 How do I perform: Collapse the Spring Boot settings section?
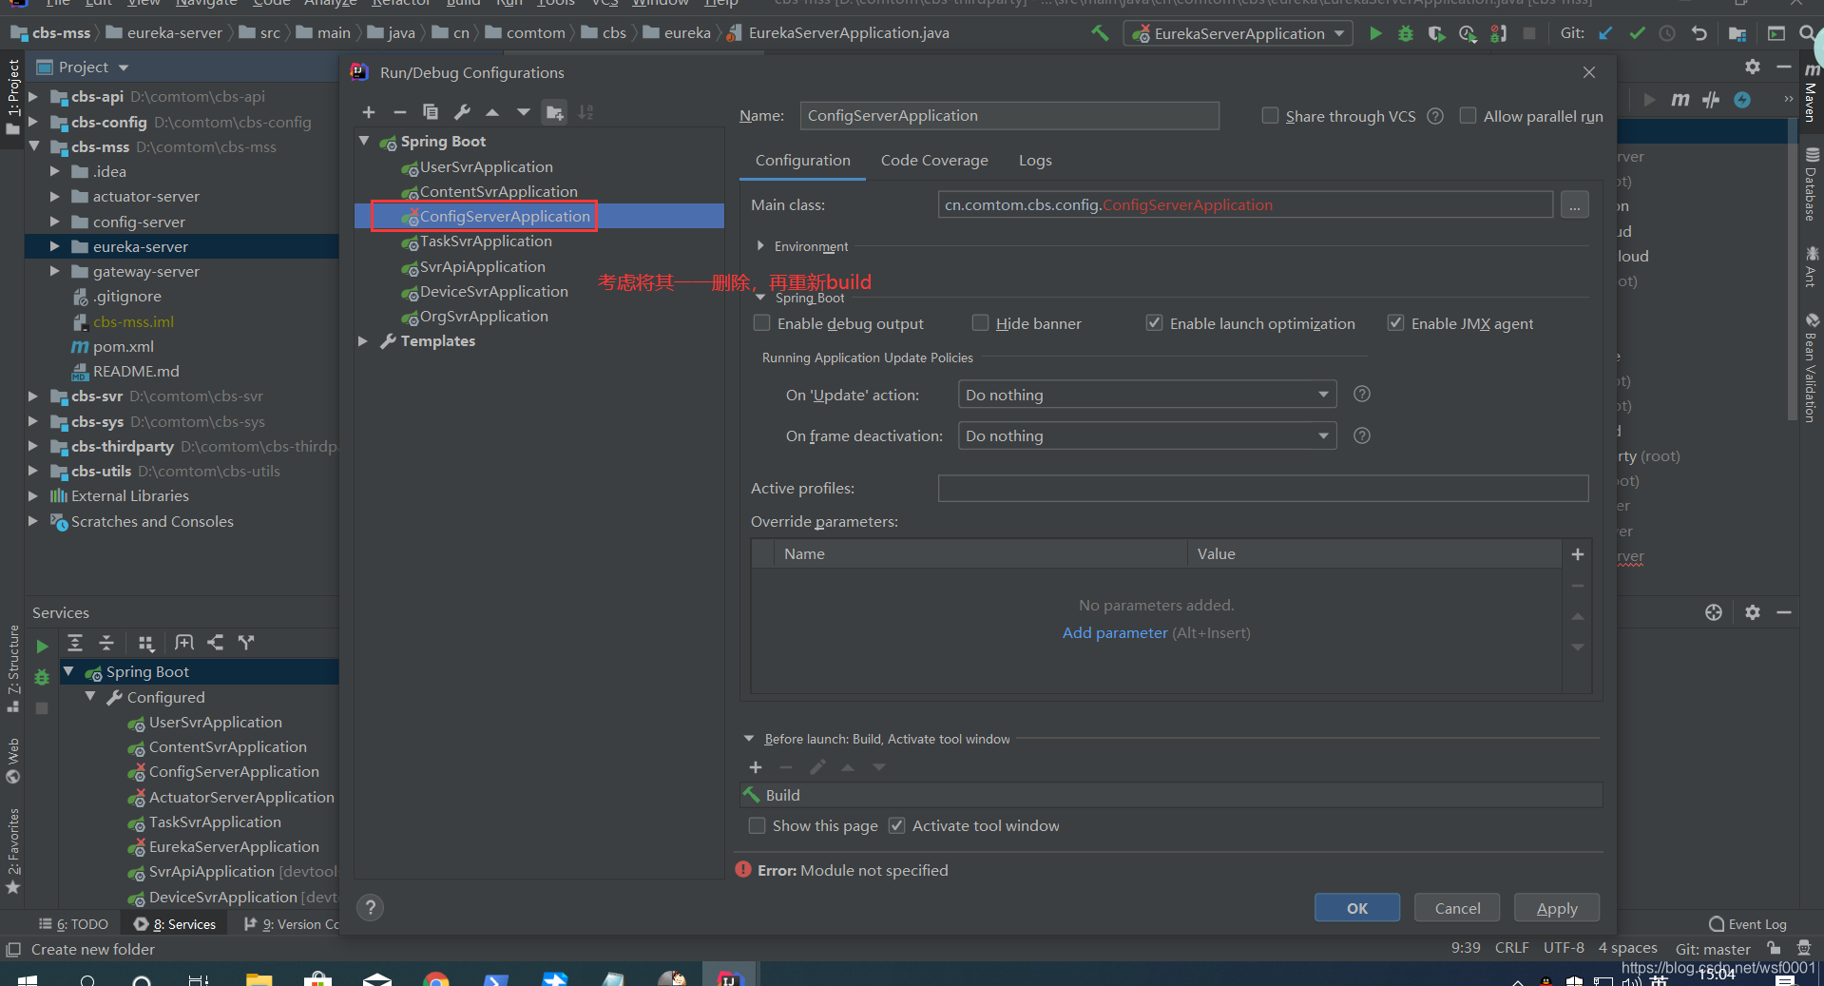(x=760, y=298)
